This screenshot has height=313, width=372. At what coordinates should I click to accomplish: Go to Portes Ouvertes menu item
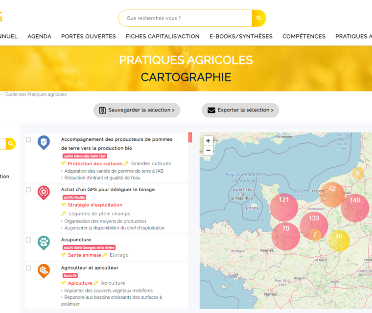click(89, 37)
